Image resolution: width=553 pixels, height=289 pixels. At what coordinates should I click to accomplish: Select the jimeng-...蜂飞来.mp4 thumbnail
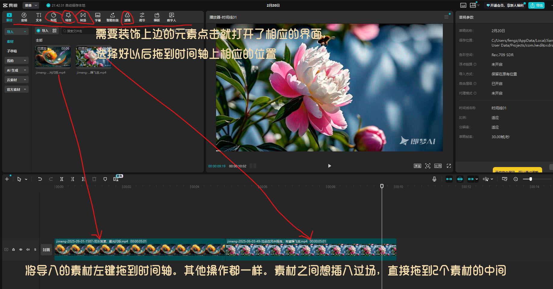93,57
